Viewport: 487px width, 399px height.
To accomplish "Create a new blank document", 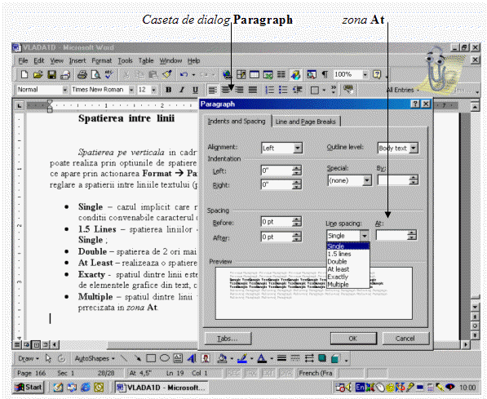I will point(24,74).
